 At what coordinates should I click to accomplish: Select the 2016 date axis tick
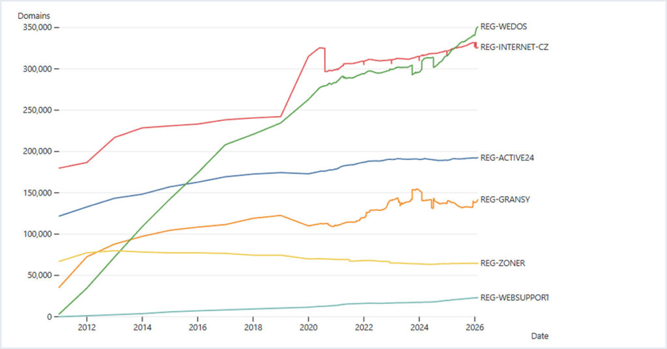197,327
